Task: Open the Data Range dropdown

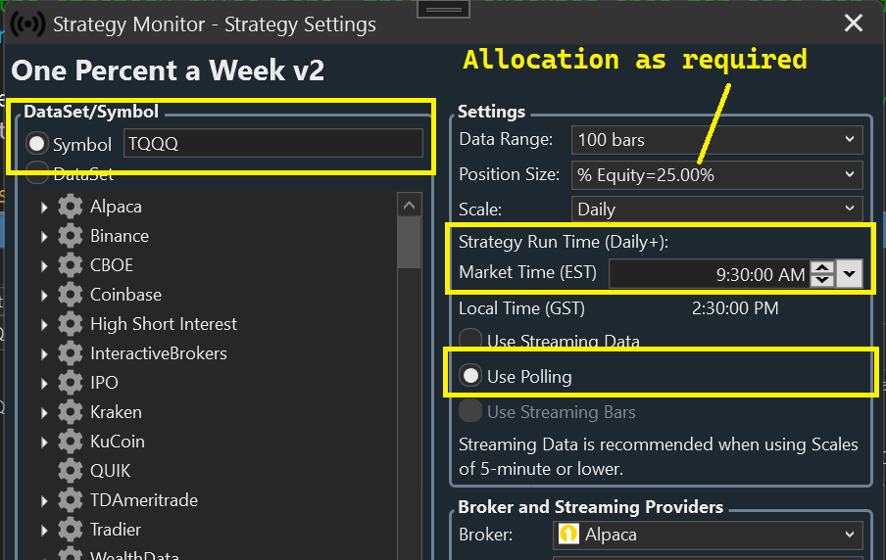Action: tap(716, 139)
